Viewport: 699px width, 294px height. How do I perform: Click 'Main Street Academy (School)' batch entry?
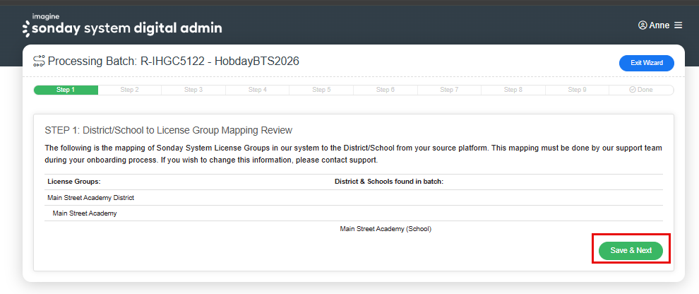[x=386, y=229]
